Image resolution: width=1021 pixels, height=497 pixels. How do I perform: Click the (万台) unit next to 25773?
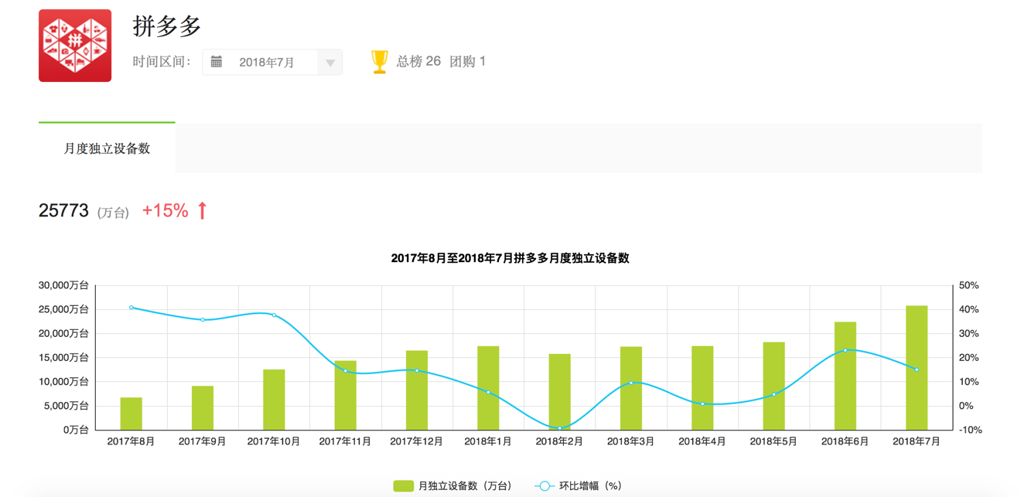pos(113,213)
